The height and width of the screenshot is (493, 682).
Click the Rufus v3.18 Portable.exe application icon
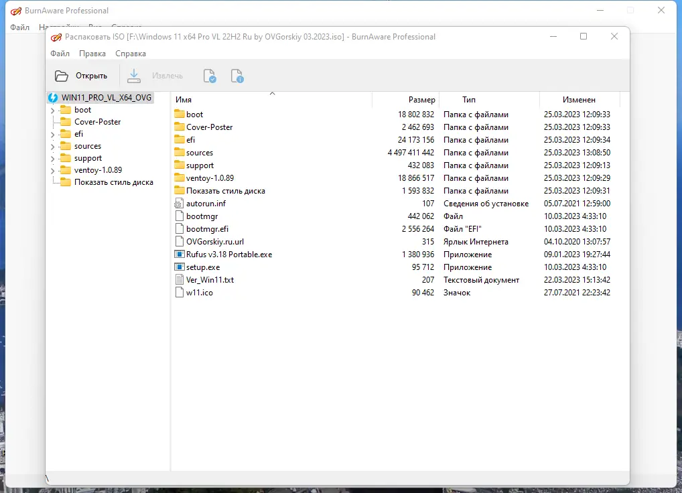(x=179, y=255)
